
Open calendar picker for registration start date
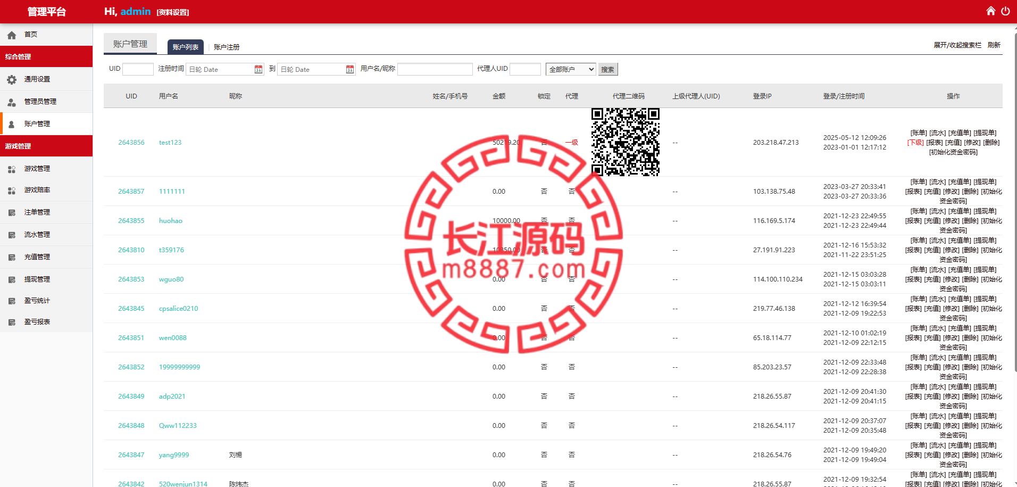tap(259, 69)
